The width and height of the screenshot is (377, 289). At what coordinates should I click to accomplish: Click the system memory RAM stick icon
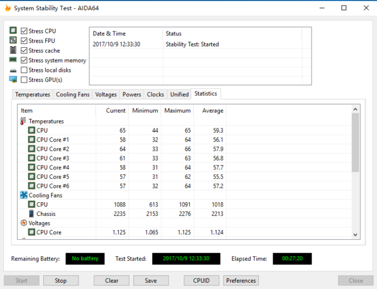pos(13,59)
